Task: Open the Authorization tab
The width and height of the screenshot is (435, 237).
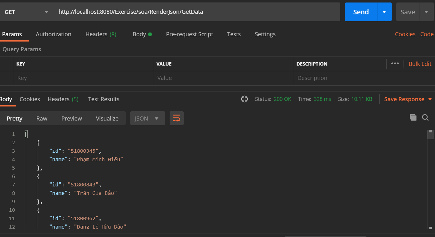Action: [x=53, y=34]
